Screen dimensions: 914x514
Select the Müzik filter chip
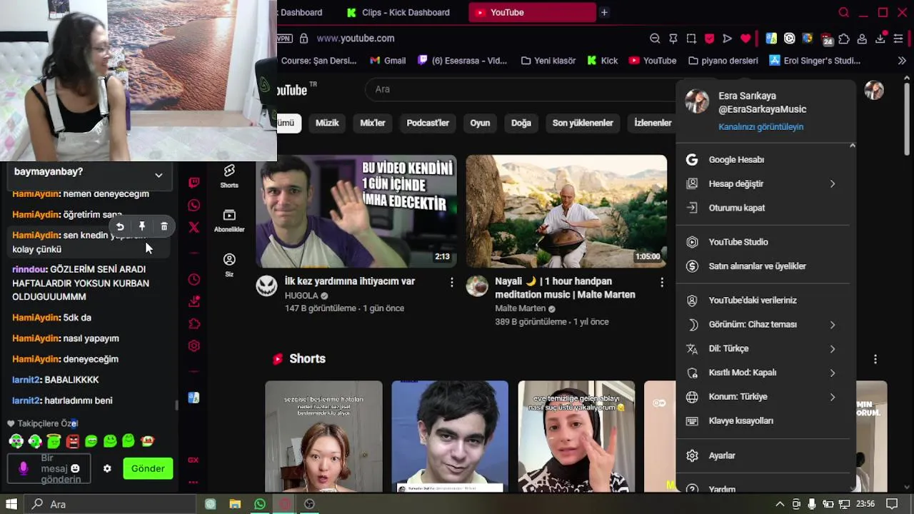(327, 123)
